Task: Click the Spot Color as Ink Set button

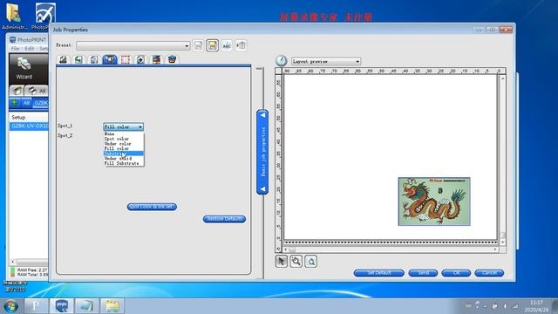Action: pos(152,207)
